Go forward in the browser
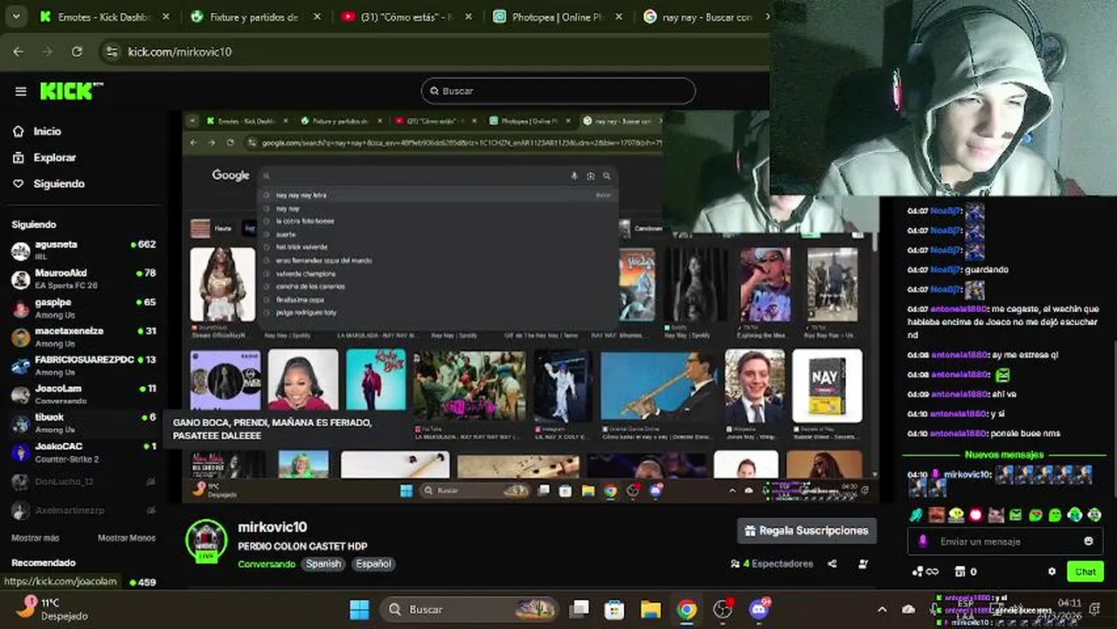 point(47,52)
